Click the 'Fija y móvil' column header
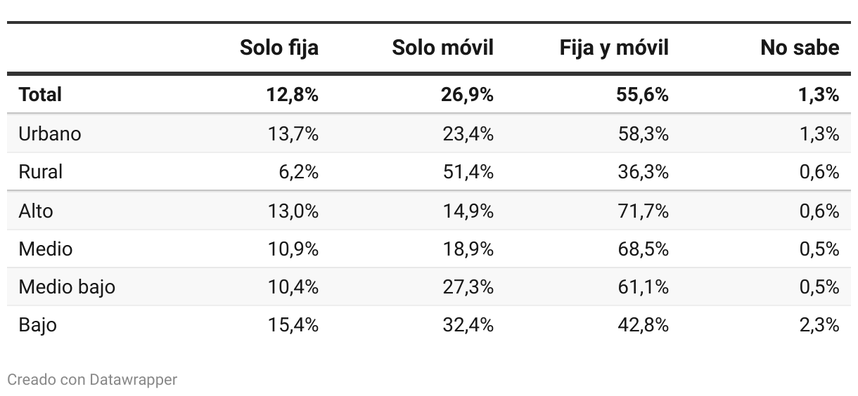Image resolution: width=858 pixels, height=396 pixels. (x=614, y=48)
